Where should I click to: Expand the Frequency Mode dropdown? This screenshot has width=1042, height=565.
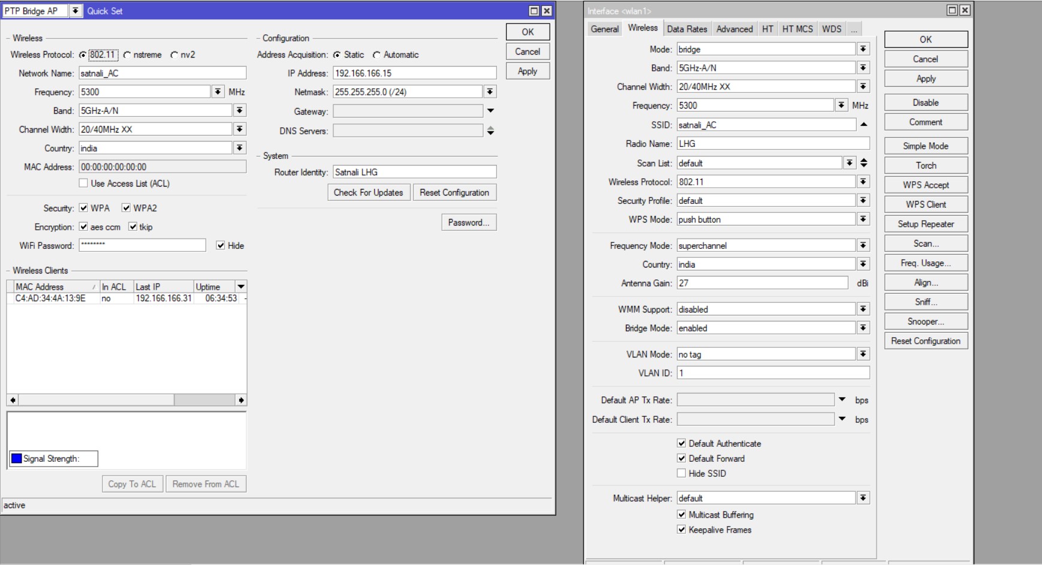(863, 245)
